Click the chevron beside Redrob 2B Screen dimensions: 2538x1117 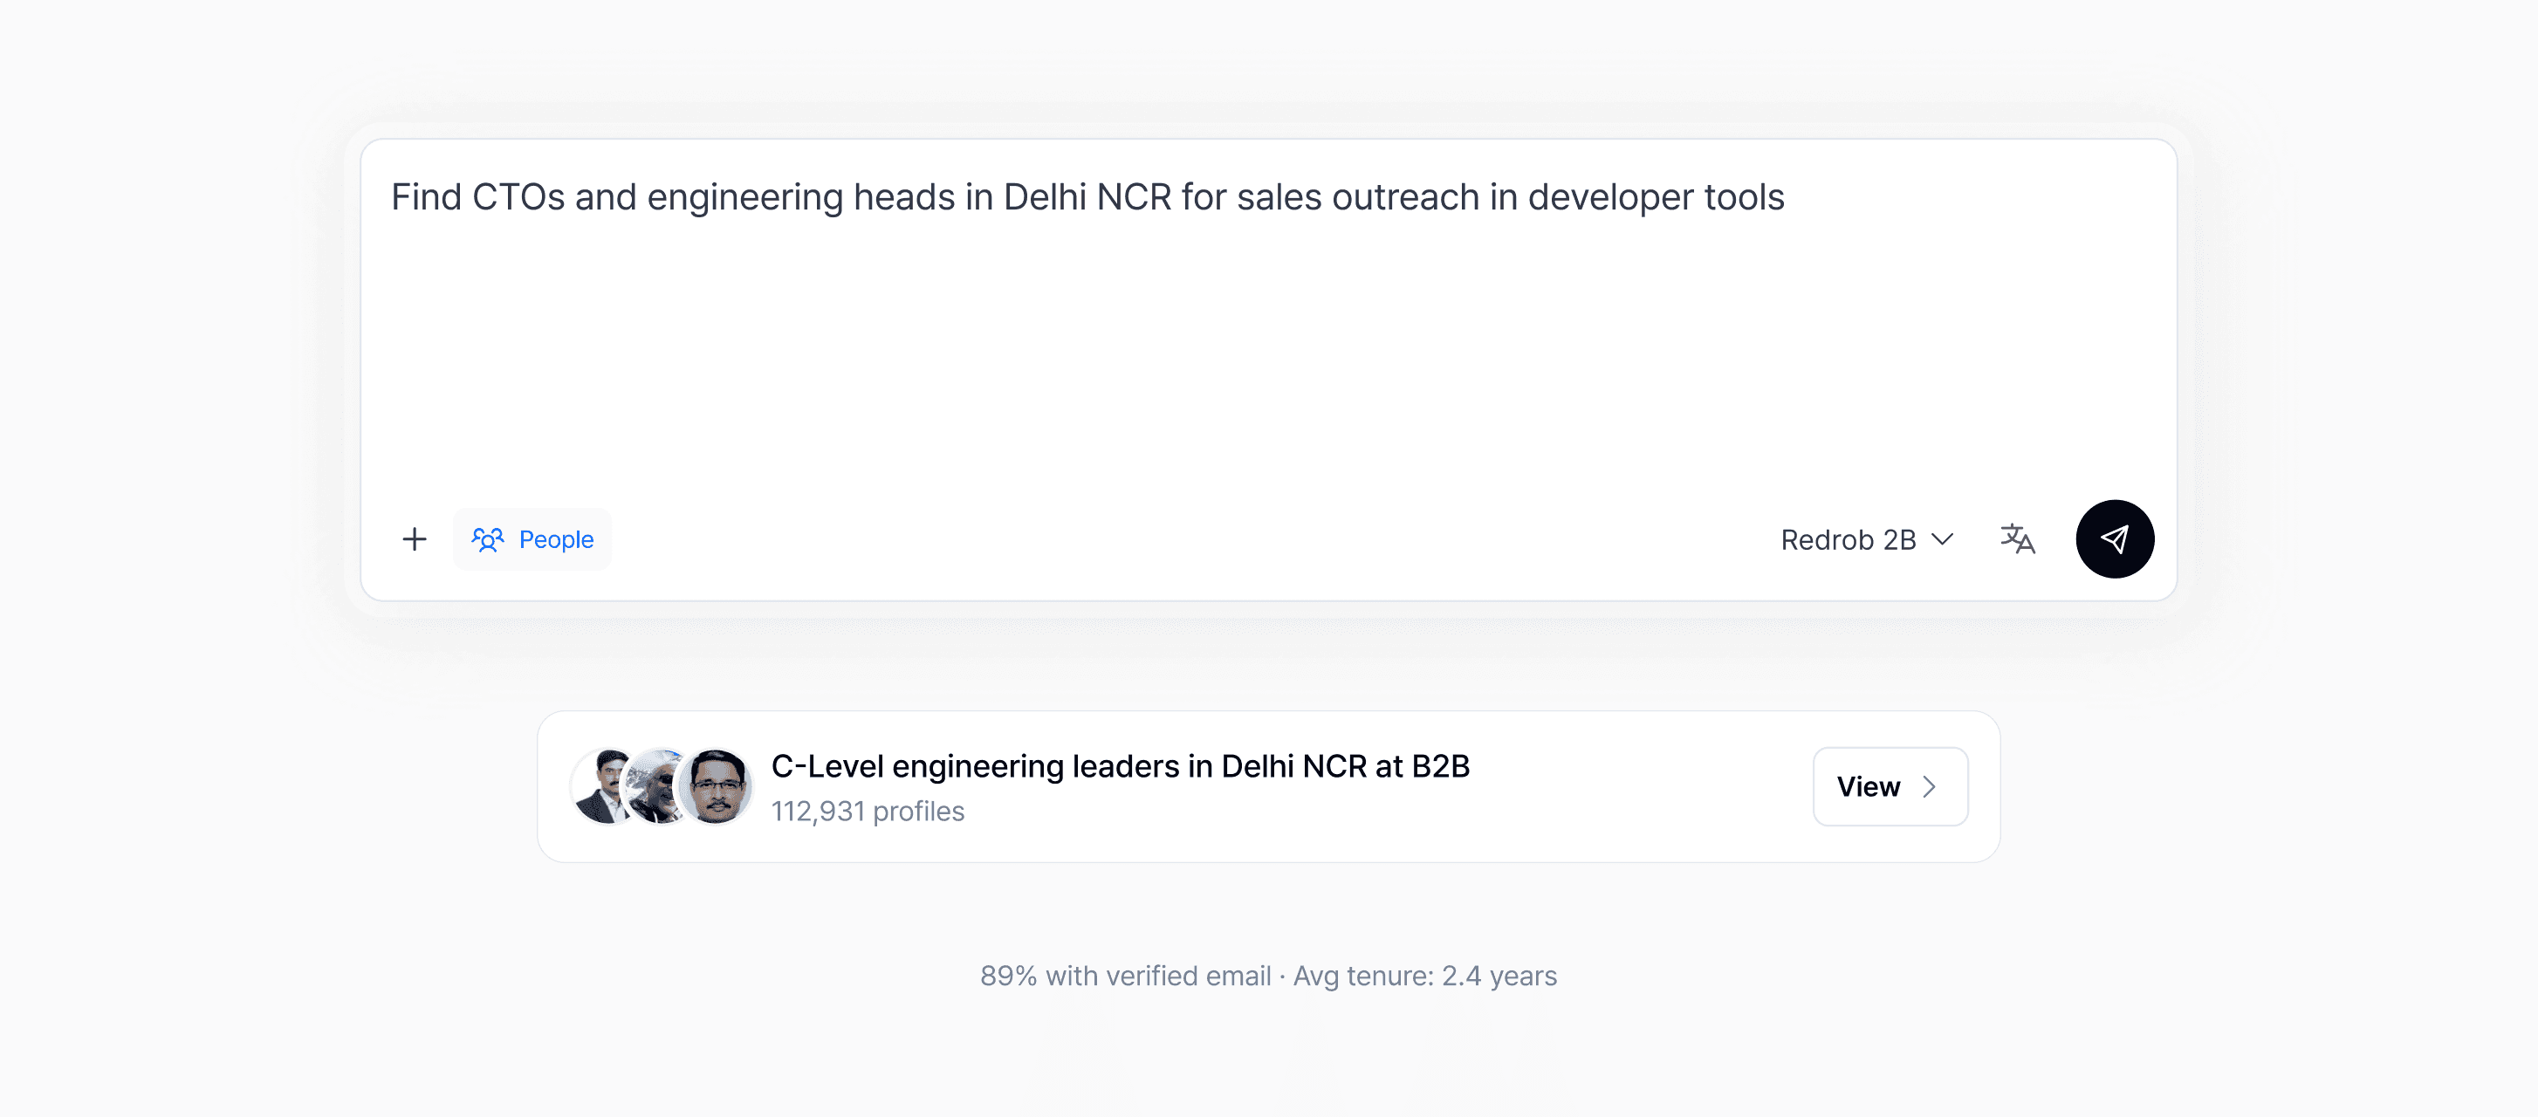point(1942,538)
